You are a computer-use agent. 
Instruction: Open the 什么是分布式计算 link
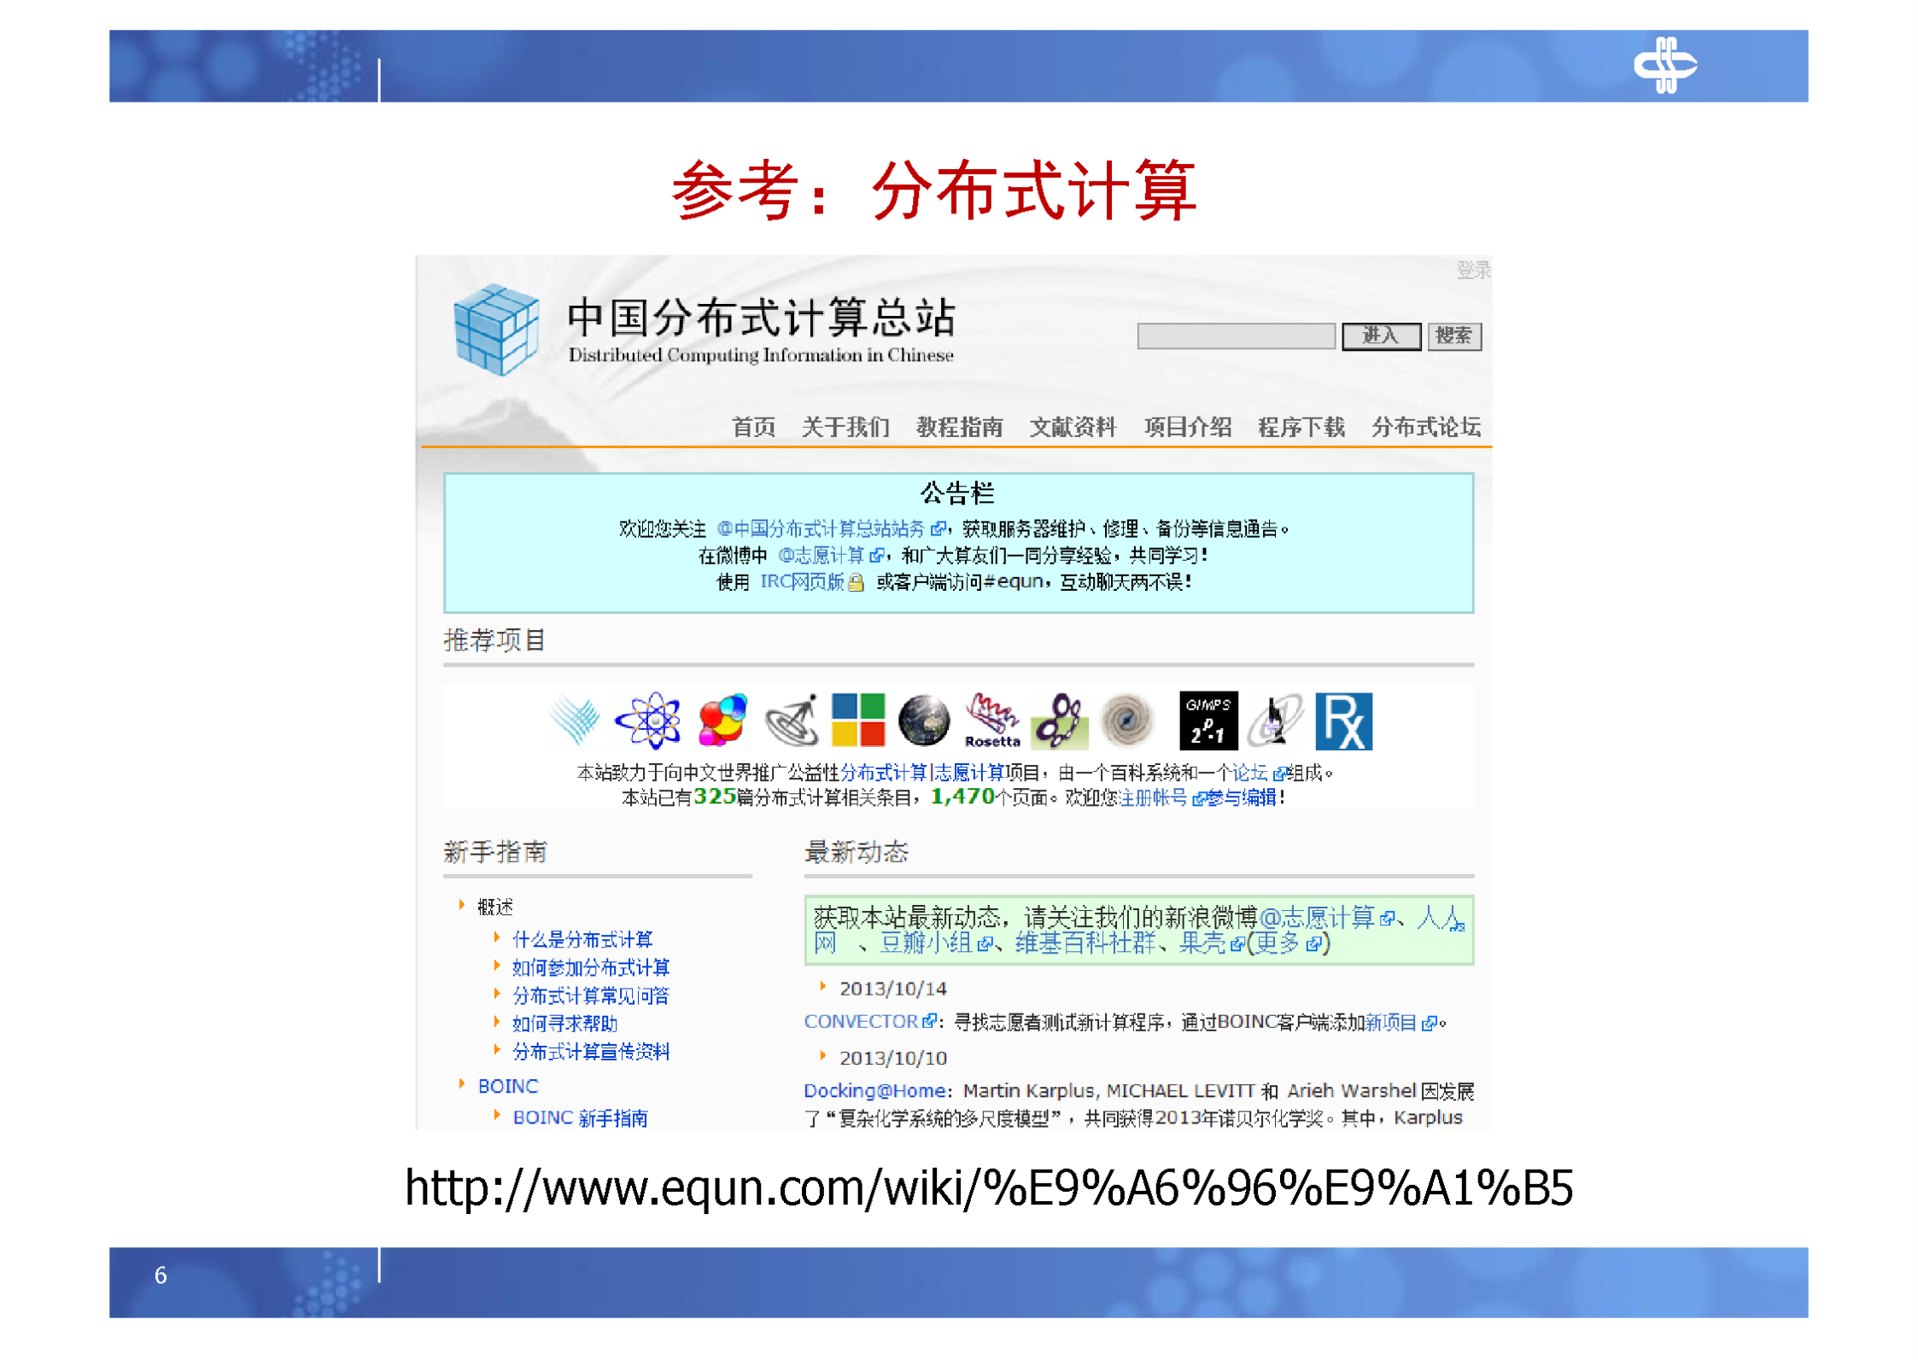coord(582,939)
